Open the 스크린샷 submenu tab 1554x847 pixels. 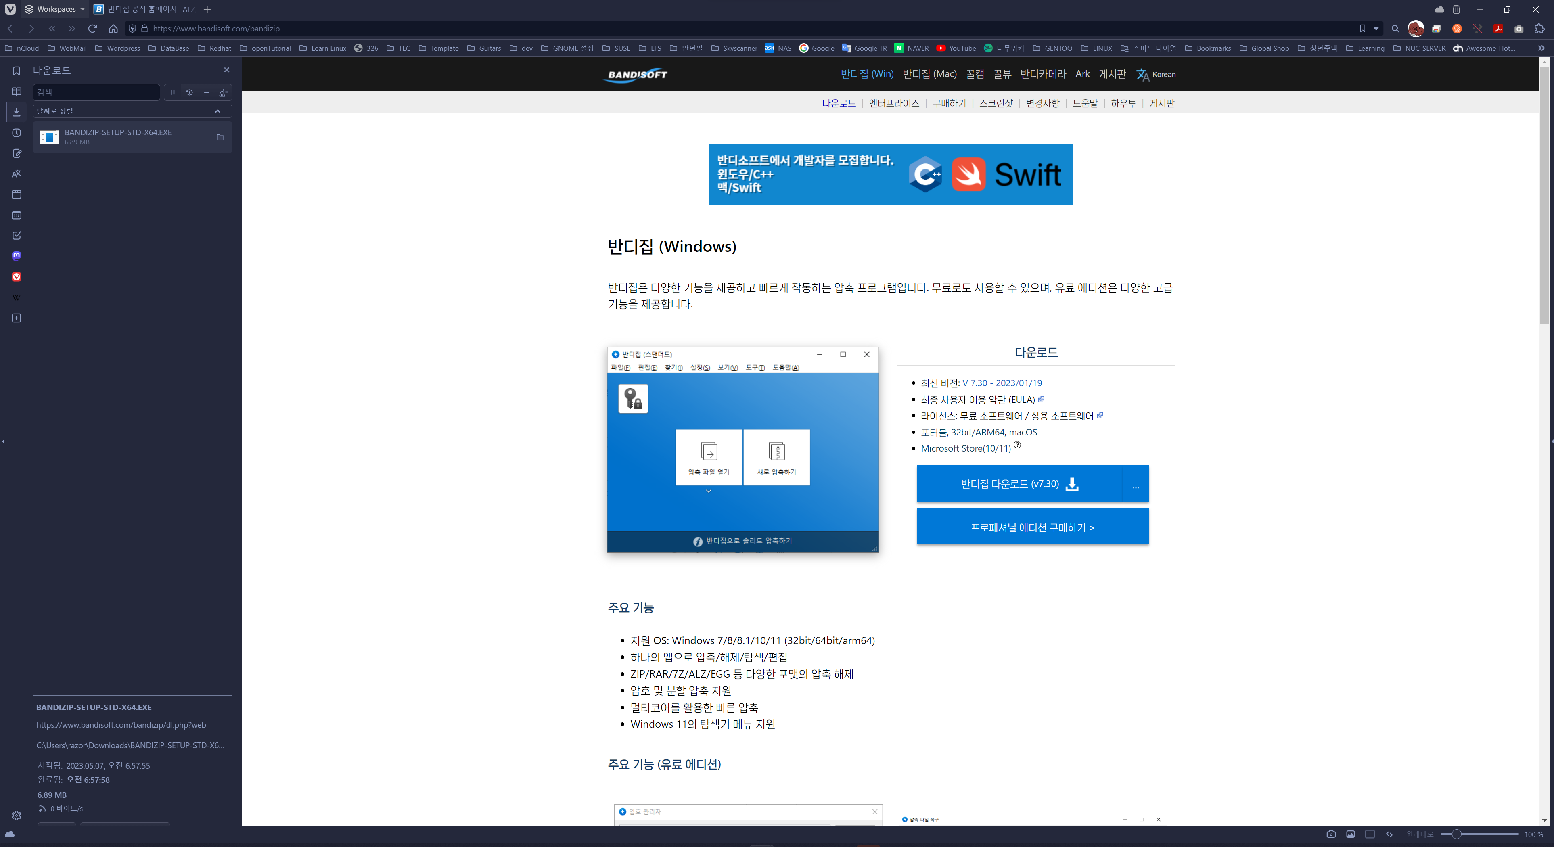996,103
